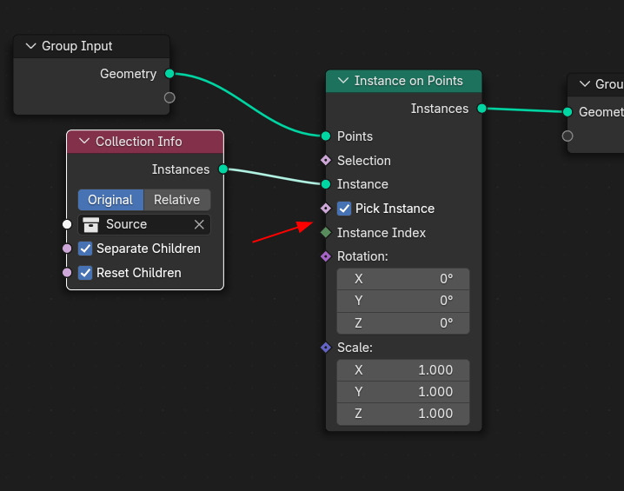Click the Geometry input socket on Group Output
Image resolution: width=624 pixels, height=491 pixels.
568,112
